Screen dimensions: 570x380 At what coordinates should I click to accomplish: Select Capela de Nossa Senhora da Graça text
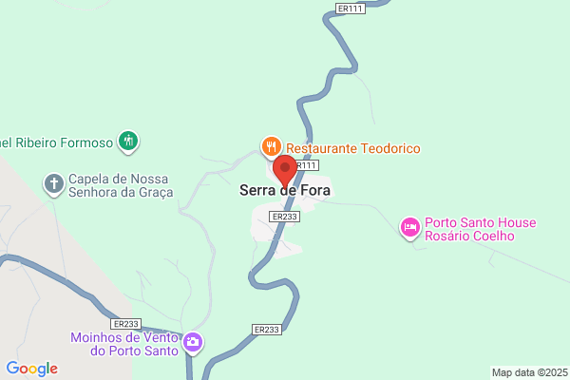(121, 185)
